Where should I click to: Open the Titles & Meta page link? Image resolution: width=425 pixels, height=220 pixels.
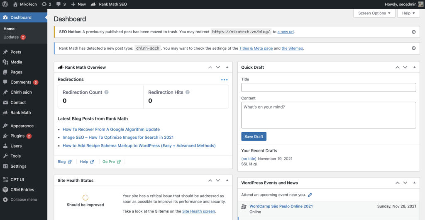point(256,48)
